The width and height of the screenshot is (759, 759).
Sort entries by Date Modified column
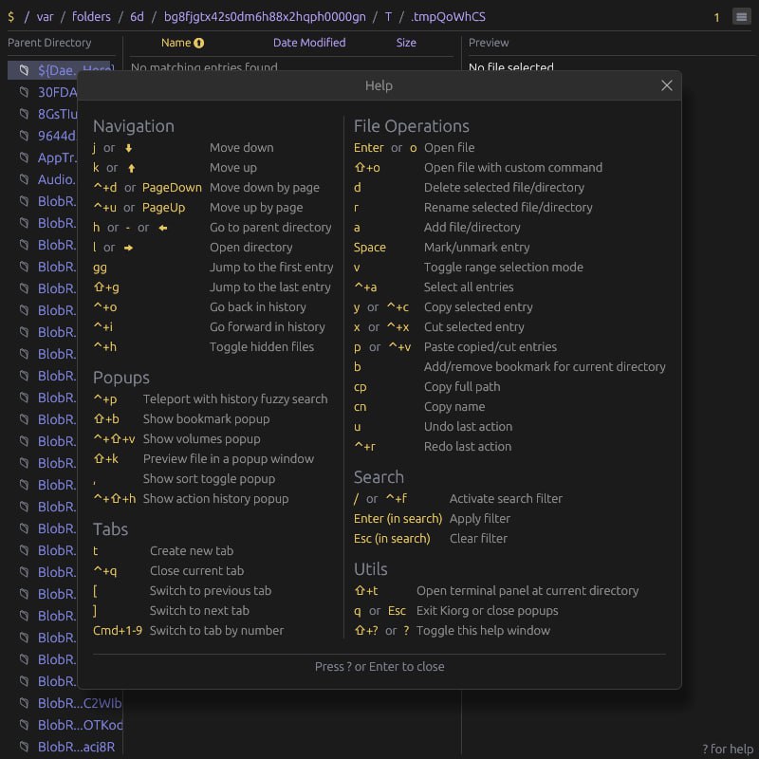click(309, 43)
